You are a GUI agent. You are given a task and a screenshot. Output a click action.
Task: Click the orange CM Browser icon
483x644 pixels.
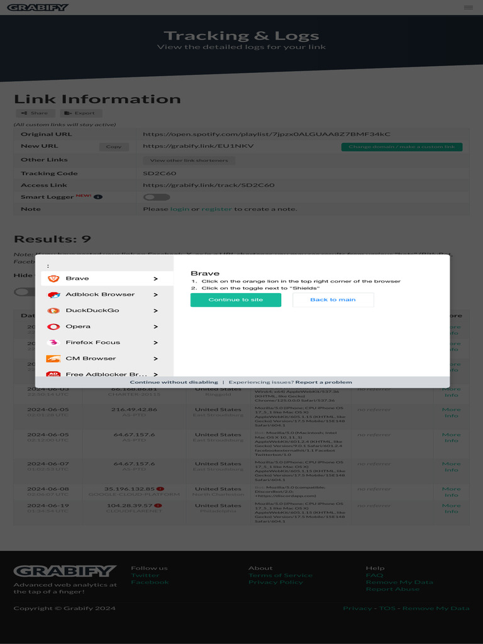click(x=53, y=358)
